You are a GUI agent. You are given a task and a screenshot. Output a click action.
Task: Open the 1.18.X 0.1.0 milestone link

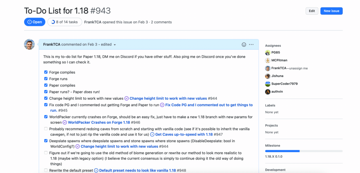[x=274, y=157]
